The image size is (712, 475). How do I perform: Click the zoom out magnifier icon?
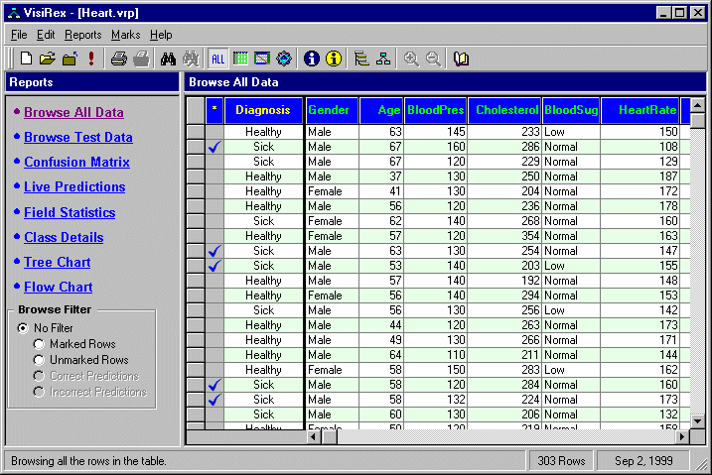[433, 59]
